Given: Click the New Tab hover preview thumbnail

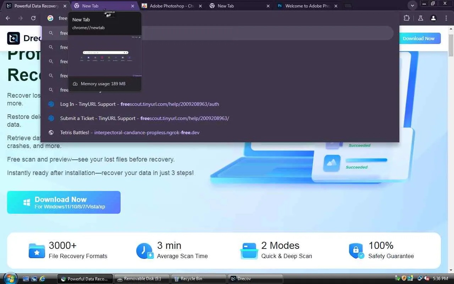Looking at the screenshot, I should pyautogui.click(x=105, y=56).
